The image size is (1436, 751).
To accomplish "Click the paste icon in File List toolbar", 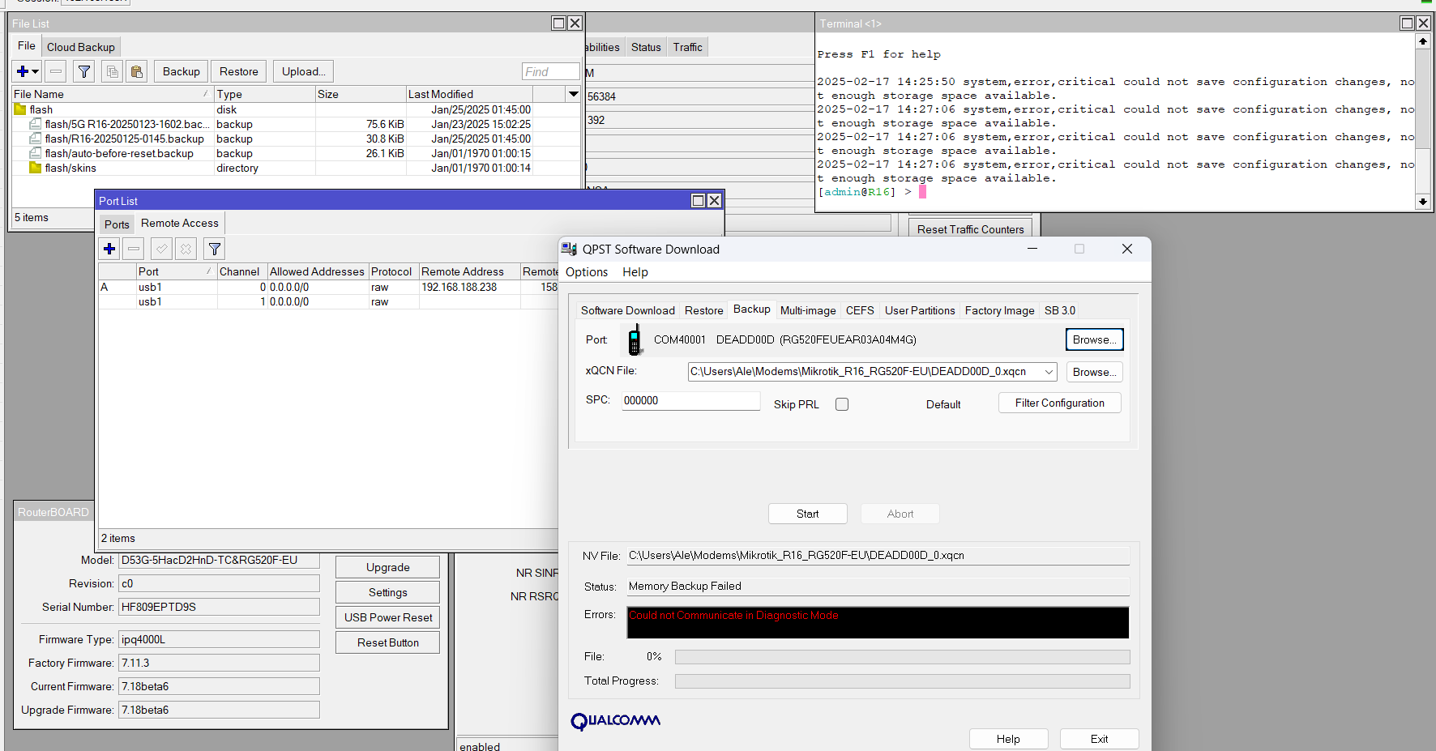I will pyautogui.click(x=136, y=71).
